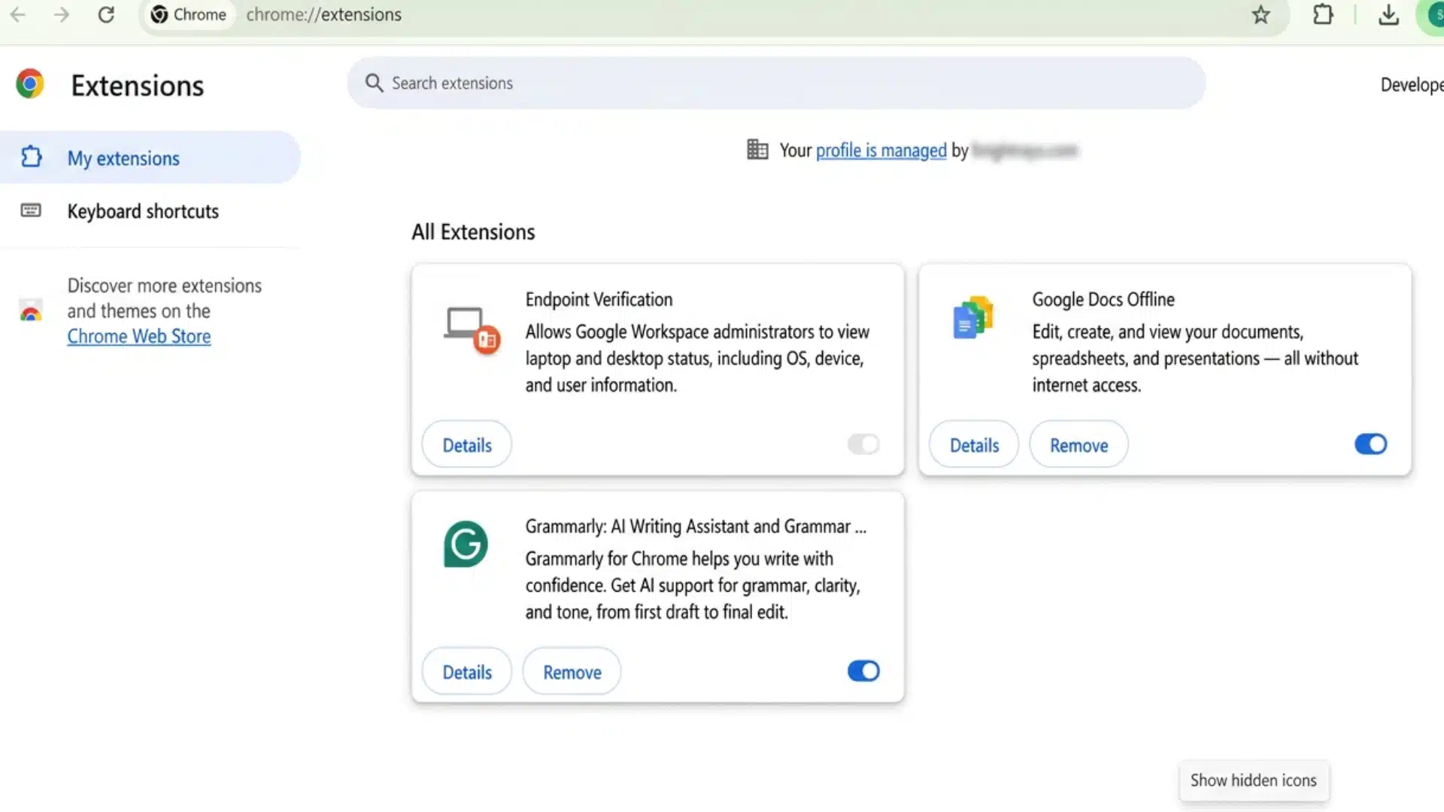Click the Grammarly extension icon
Screen dimensions: 1444x812
click(x=466, y=544)
